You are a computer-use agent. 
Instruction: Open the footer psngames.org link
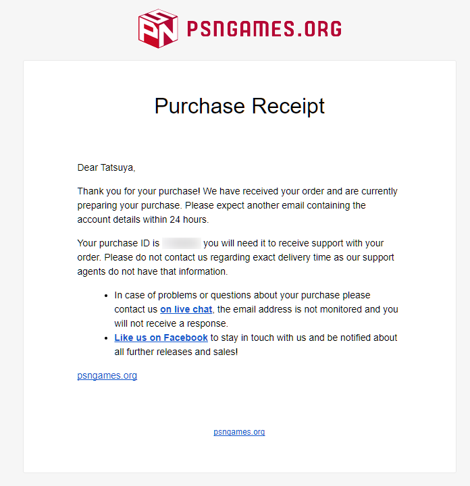click(x=239, y=432)
